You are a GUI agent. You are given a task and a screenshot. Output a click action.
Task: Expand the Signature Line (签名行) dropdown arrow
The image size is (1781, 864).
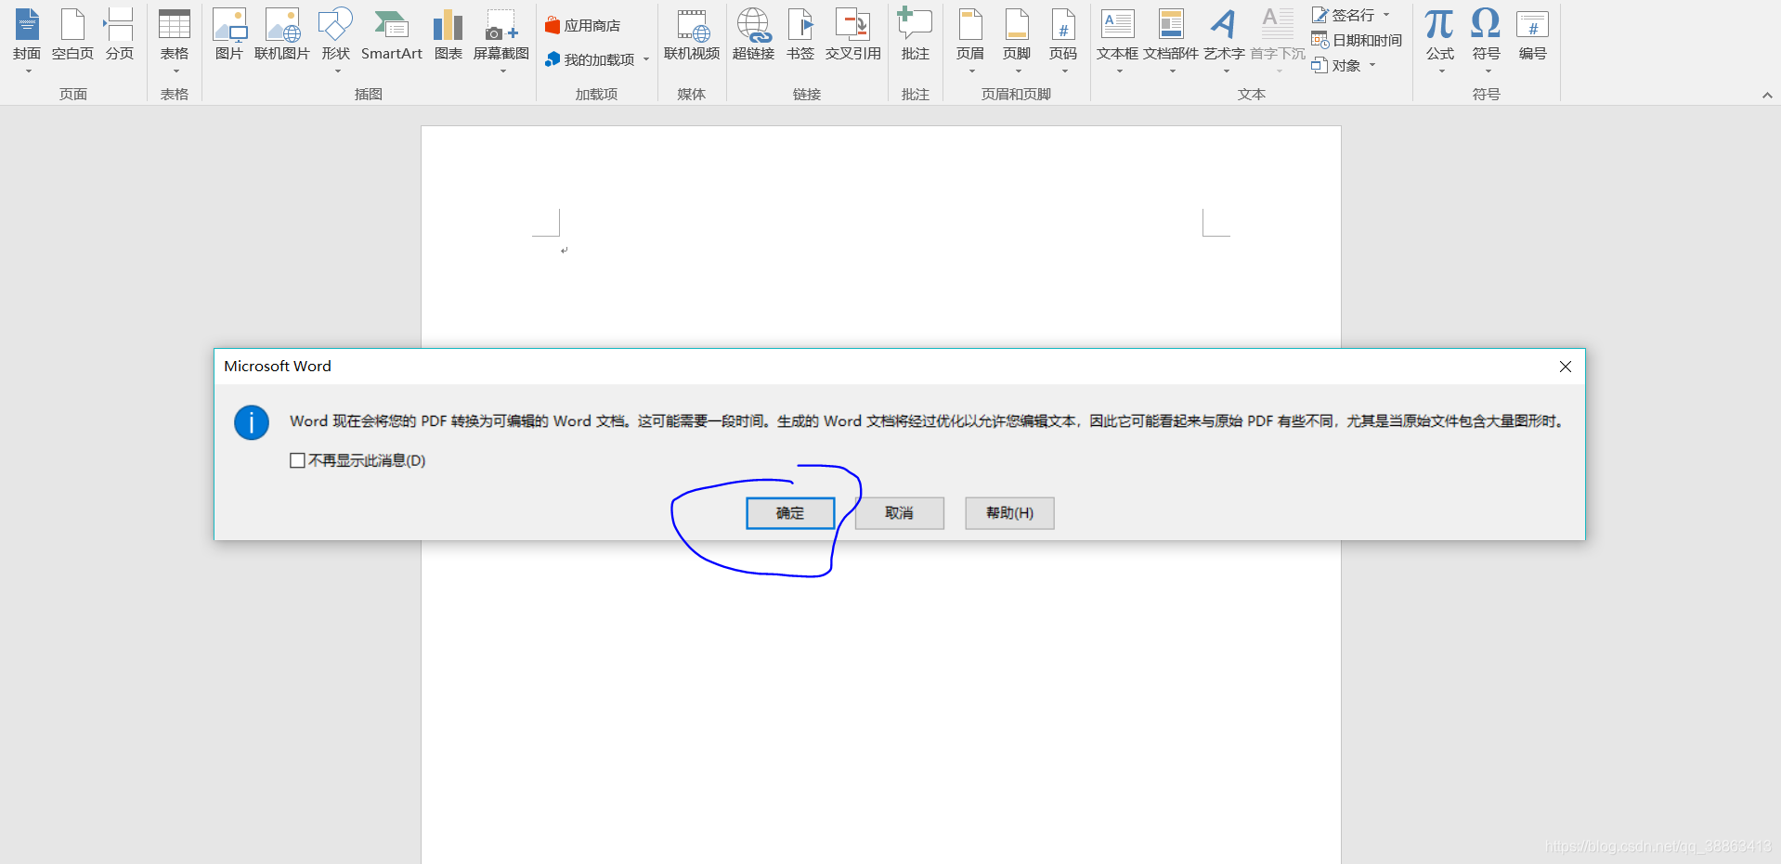click(1387, 15)
